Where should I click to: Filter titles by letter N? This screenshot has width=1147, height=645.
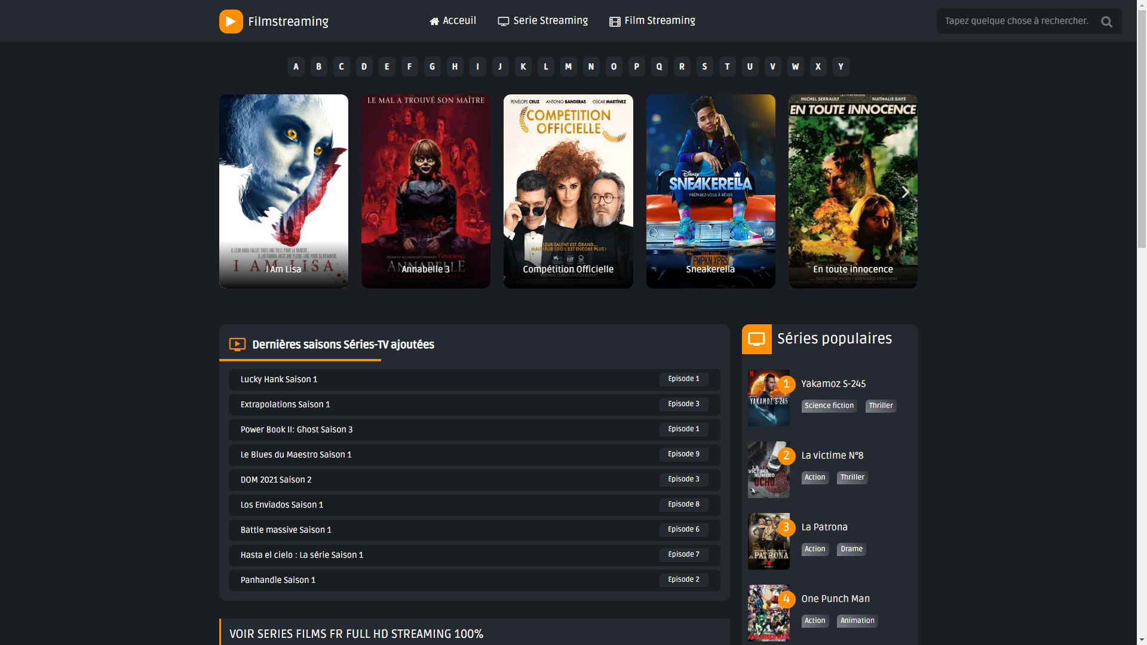click(591, 67)
